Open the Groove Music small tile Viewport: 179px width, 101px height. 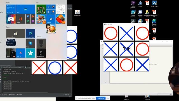(x=53, y=7)
